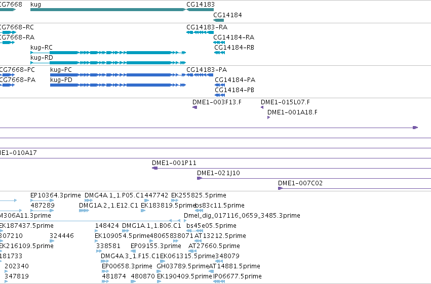Screen dimensions: 431x284
Task: Click the DME1-010A17 clone label
Action: [18, 153]
